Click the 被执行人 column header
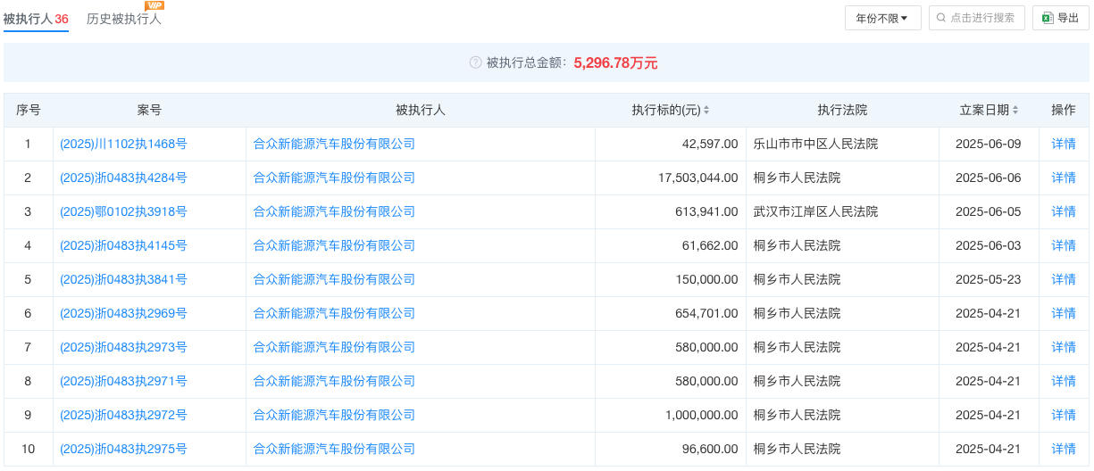This screenshot has width=1094, height=471. (421, 111)
